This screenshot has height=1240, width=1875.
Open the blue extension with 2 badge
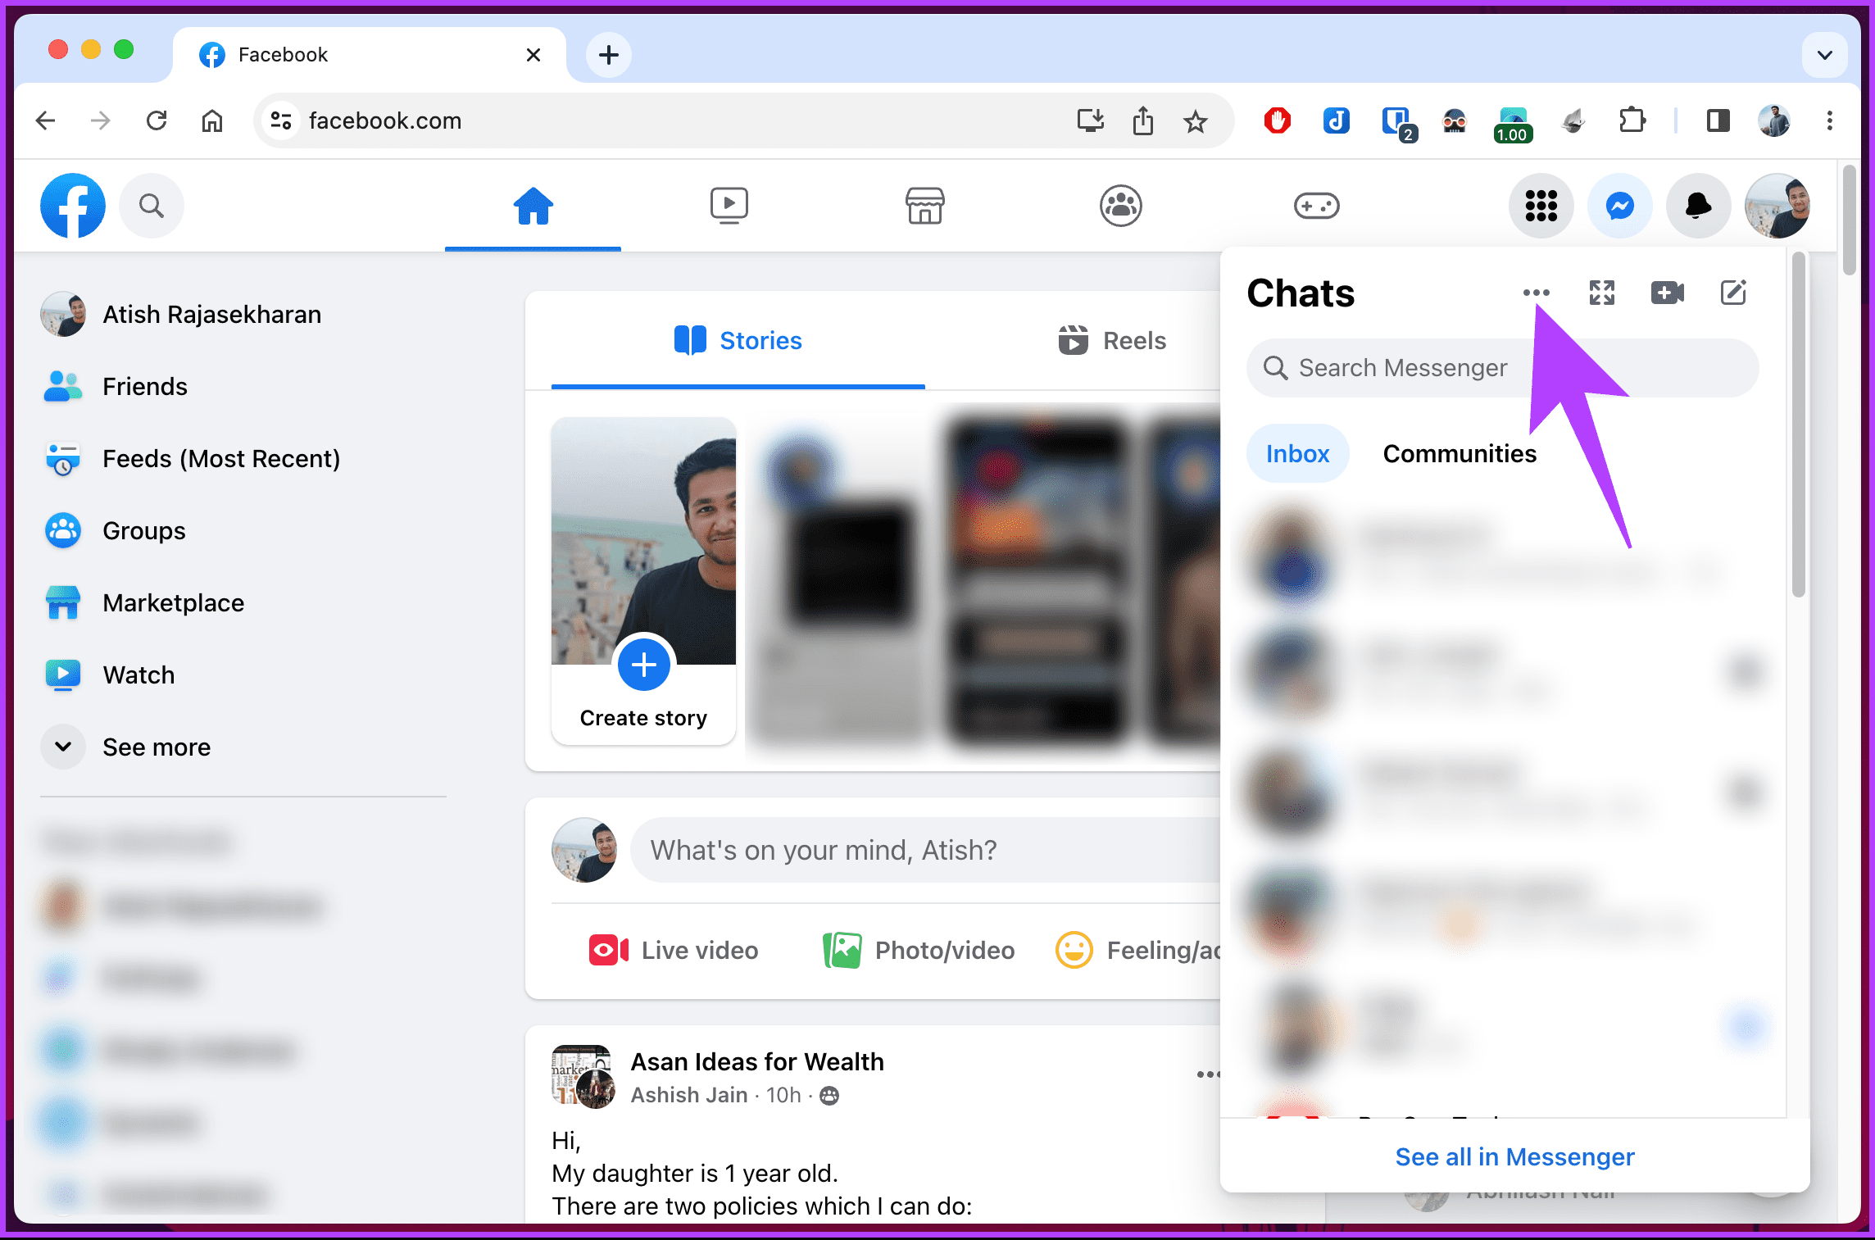click(x=1398, y=123)
